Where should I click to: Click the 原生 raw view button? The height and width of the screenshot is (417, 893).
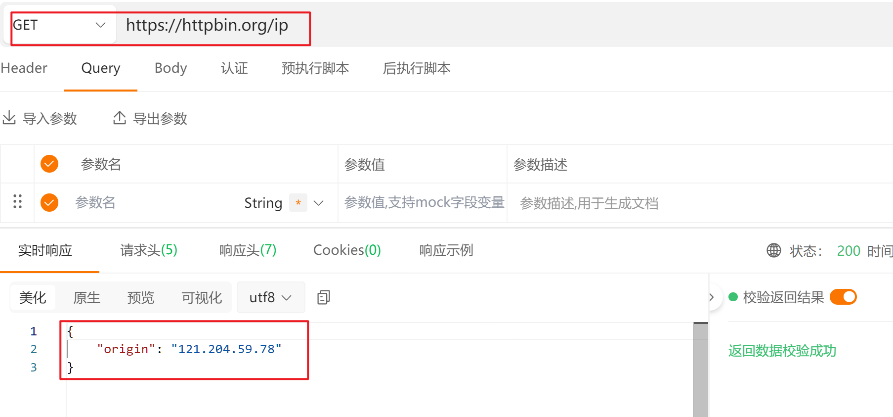86,297
